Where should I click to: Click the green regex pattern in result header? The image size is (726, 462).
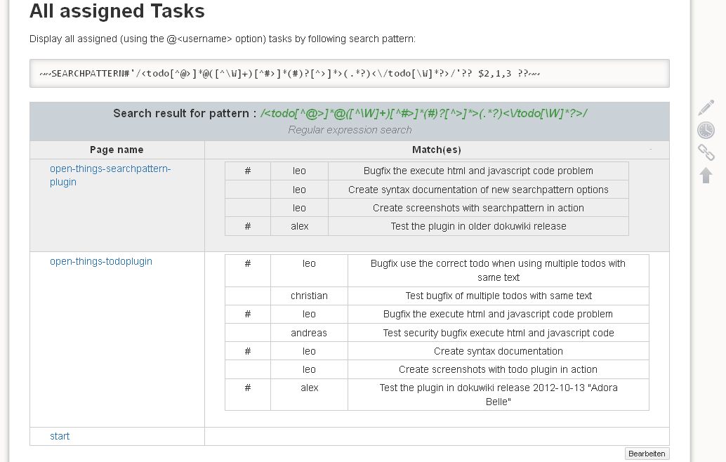click(x=423, y=114)
